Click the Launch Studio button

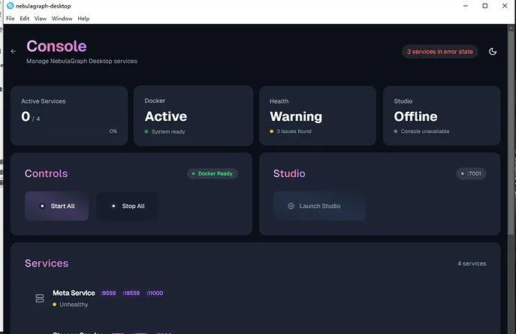click(x=319, y=206)
